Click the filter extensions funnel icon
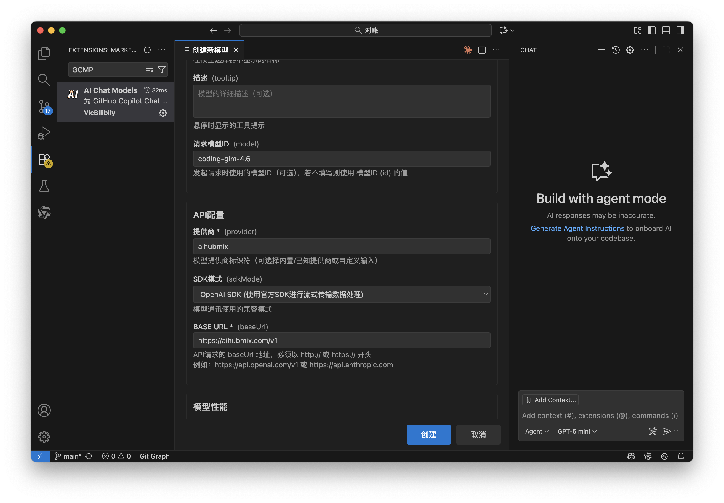 [161, 70]
